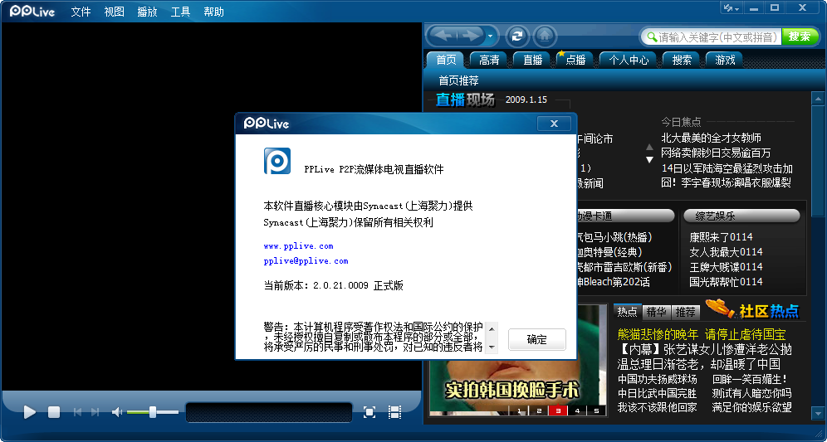Screen dimensions: 827x442
Task: Click the pplive@pplive.com email link
Action: pyautogui.click(x=306, y=260)
